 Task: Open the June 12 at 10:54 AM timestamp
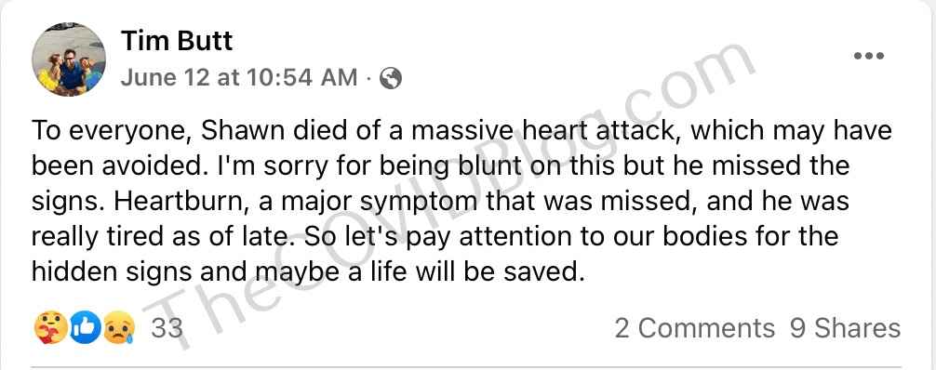coord(239,78)
